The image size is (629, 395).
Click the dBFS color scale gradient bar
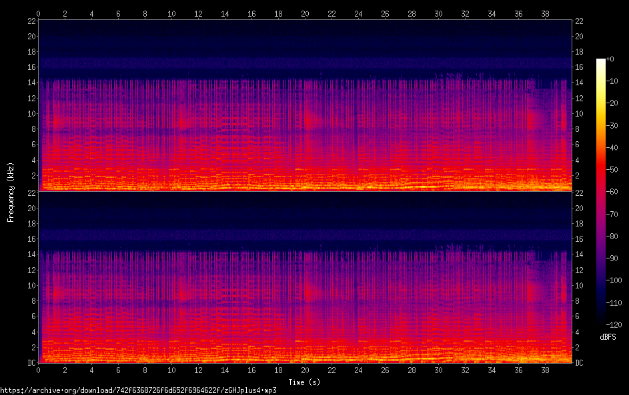[600, 191]
